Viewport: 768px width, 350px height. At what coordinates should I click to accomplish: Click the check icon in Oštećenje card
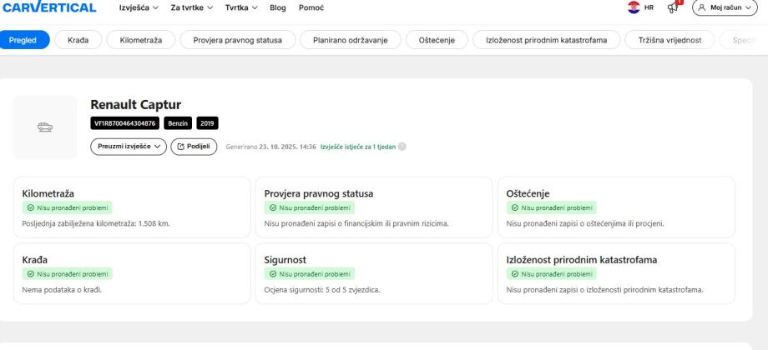coord(514,207)
